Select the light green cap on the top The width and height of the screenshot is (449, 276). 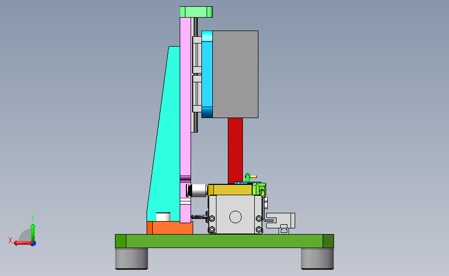[196, 12]
